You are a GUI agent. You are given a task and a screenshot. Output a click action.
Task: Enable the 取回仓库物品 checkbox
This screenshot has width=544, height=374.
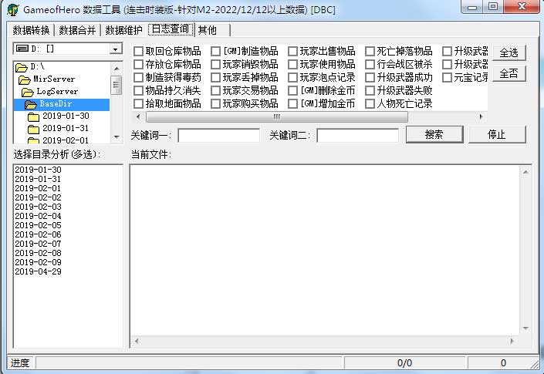[138, 52]
